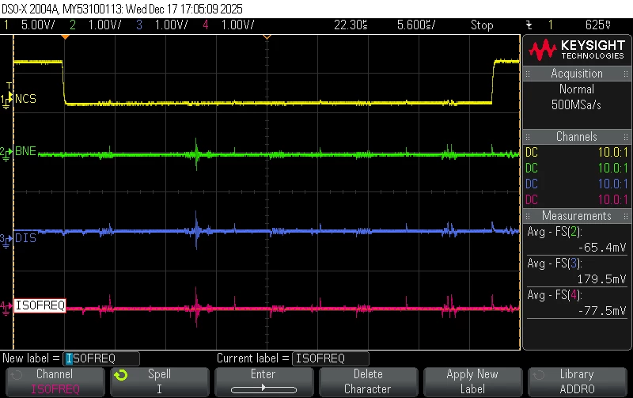Click the falling edge trigger icon
Screen dimensions: 633x398
click(529, 25)
